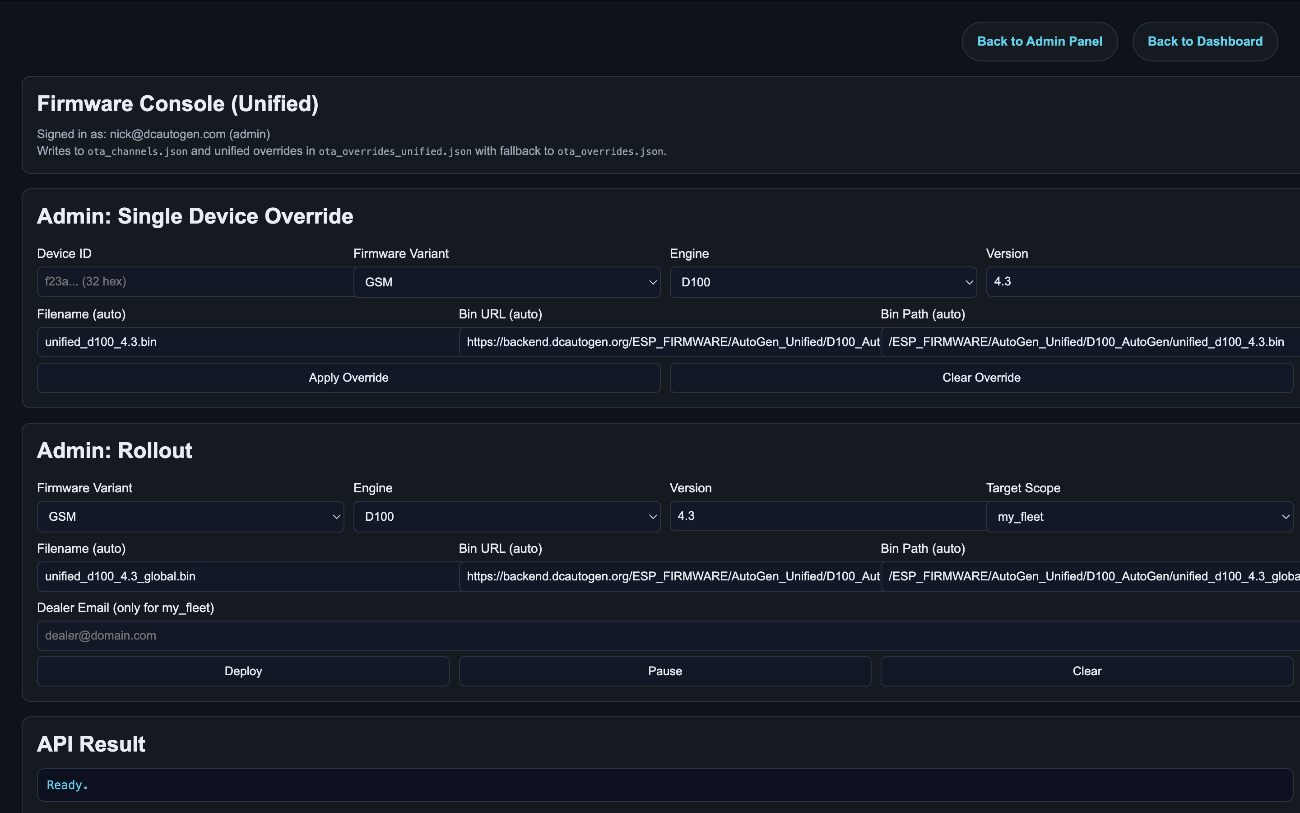Click the rollout Clear button
The image size is (1300, 813).
point(1087,672)
